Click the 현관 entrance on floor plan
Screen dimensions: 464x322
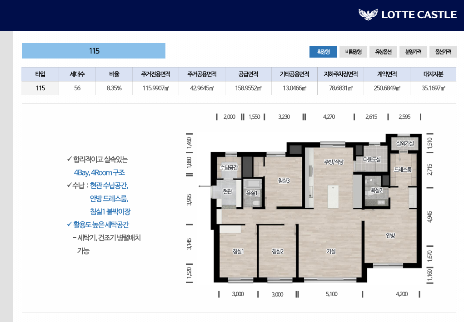point(227,191)
